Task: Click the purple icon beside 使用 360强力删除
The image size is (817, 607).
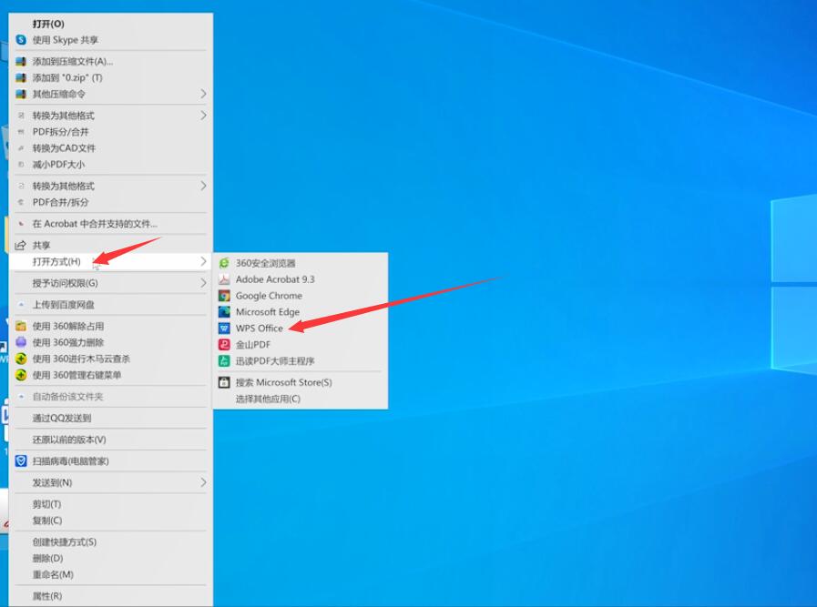Action: pos(21,342)
